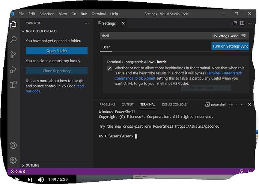Screen dimensions: 259x184
Task: Open the Explorer view in activity bar
Action: [x=13, y=25]
